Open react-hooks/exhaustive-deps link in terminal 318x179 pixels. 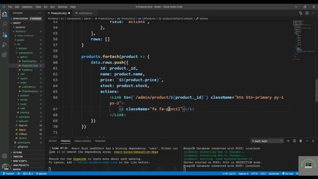(136, 152)
